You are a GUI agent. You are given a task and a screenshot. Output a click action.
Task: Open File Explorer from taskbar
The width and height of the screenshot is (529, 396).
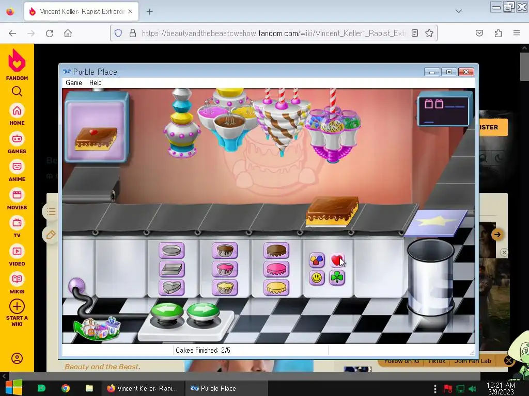[x=89, y=388]
